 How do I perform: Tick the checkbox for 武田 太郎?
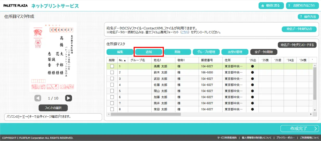tap(112, 79)
